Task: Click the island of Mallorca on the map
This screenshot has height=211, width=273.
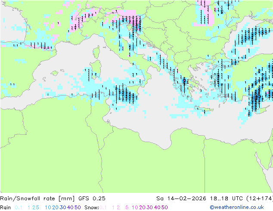Action: click(x=55, y=73)
